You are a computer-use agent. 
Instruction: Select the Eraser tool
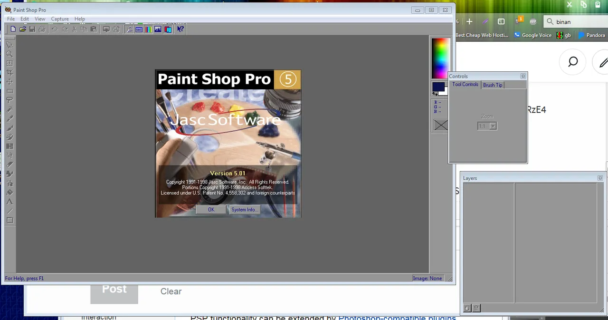(x=9, y=165)
